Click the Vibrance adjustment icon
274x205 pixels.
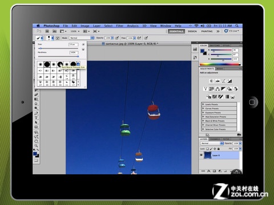pyautogui.click(x=205, y=89)
